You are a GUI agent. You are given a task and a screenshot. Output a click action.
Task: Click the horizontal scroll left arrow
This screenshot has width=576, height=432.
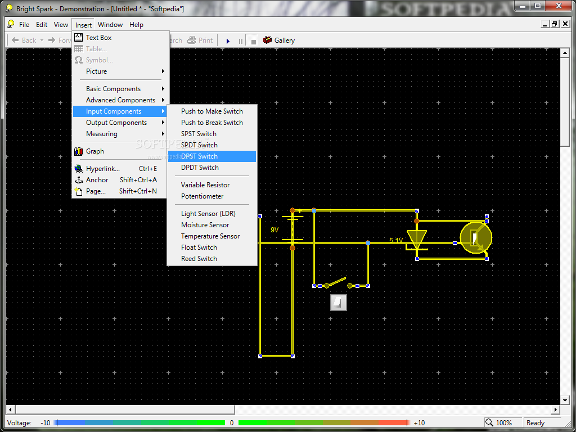point(10,409)
